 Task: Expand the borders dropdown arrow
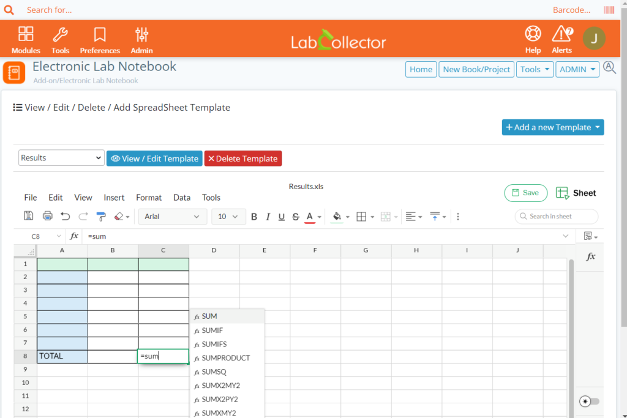372,217
